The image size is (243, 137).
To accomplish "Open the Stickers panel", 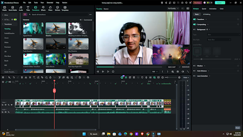I will coord(57,8).
